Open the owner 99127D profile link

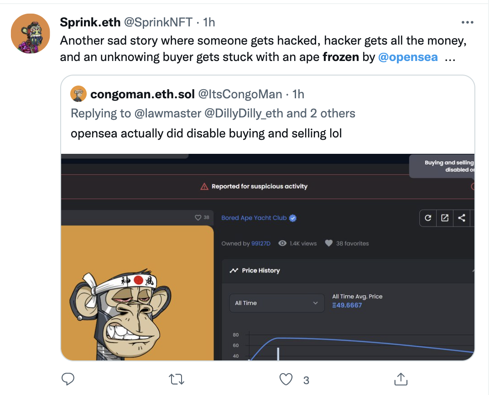click(261, 243)
